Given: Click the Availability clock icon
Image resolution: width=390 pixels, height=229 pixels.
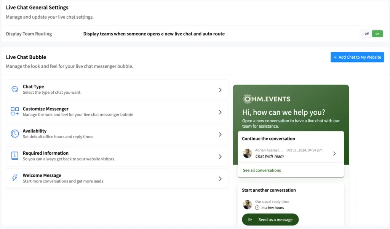Looking at the screenshot, I should (x=14, y=133).
